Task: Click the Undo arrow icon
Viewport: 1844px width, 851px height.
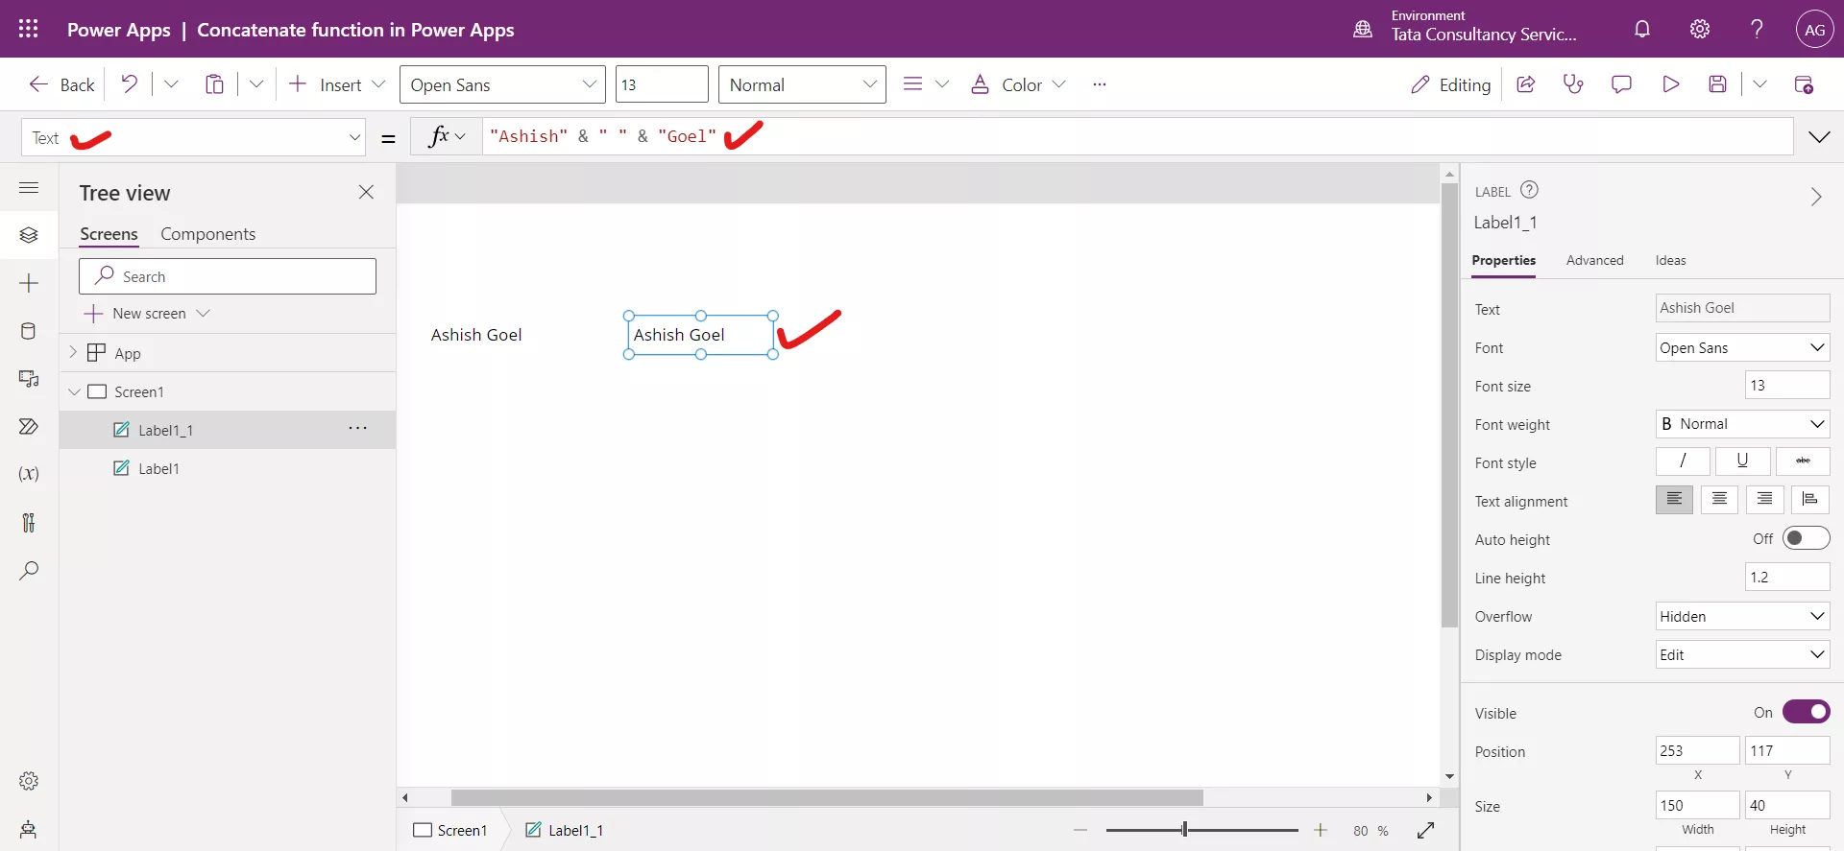Action: (129, 84)
